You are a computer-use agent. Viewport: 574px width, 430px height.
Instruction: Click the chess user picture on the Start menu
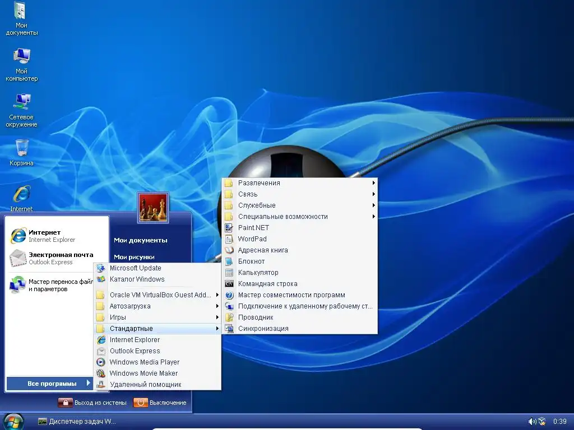(153, 207)
